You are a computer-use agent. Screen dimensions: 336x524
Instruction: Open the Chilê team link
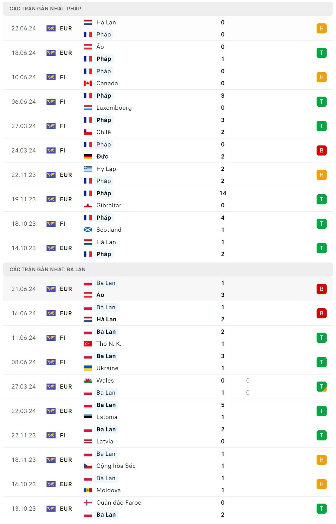coord(103,132)
